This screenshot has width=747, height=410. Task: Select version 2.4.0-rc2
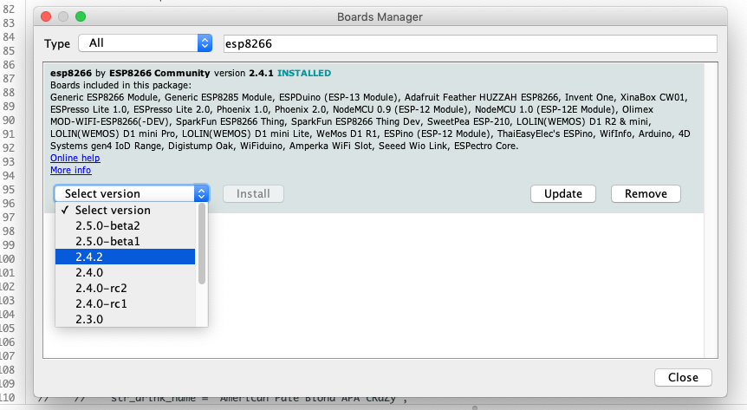126,288
